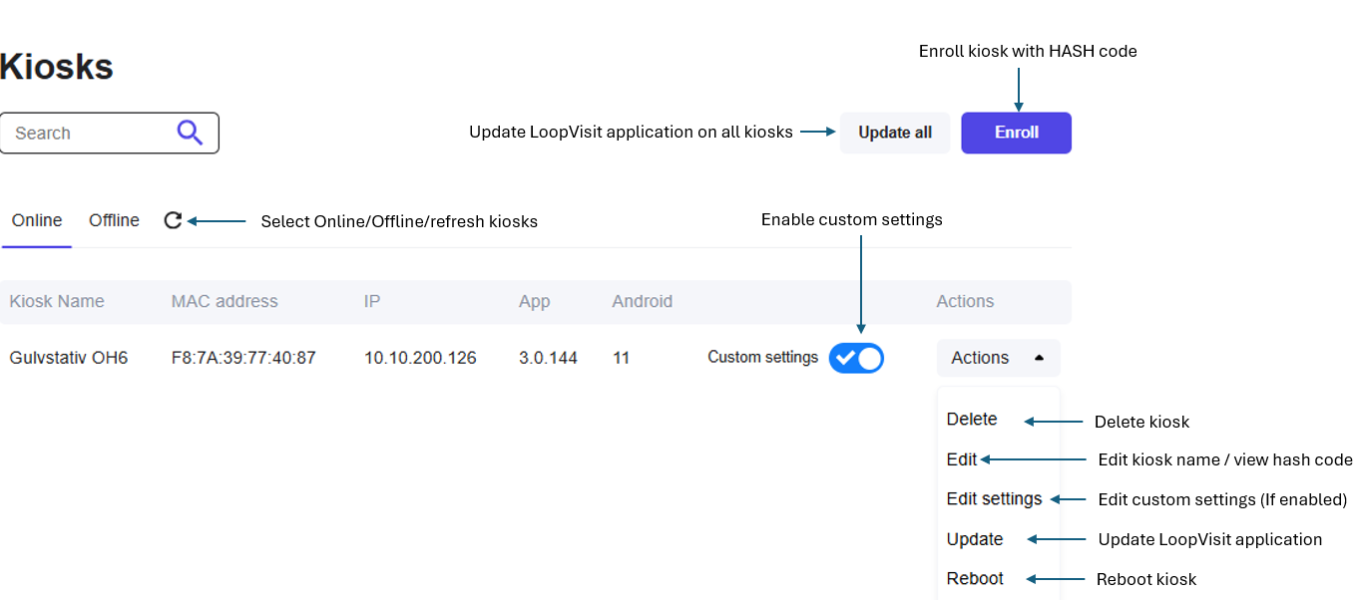Switch to the Offline tab
1360x600 pixels.
pyautogui.click(x=114, y=220)
